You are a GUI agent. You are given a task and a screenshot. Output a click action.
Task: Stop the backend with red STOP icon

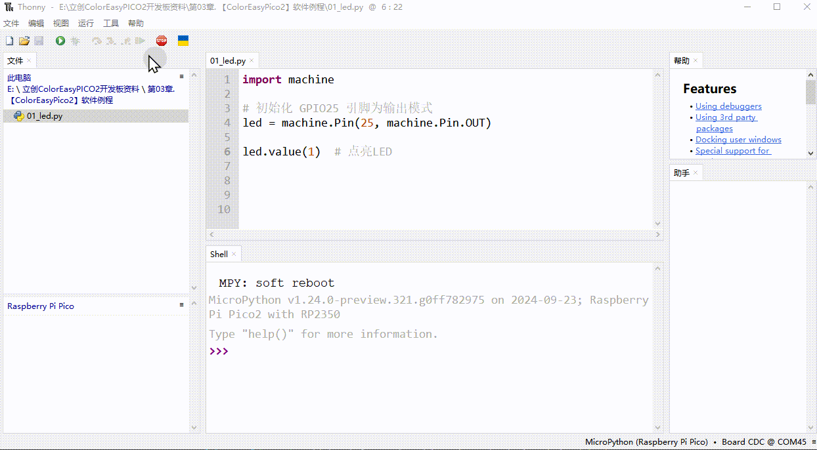click(162, 41)
